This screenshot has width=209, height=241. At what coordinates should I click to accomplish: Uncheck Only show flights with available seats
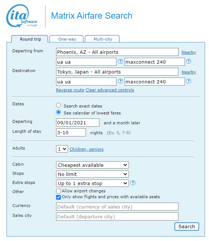click(58, 197)
